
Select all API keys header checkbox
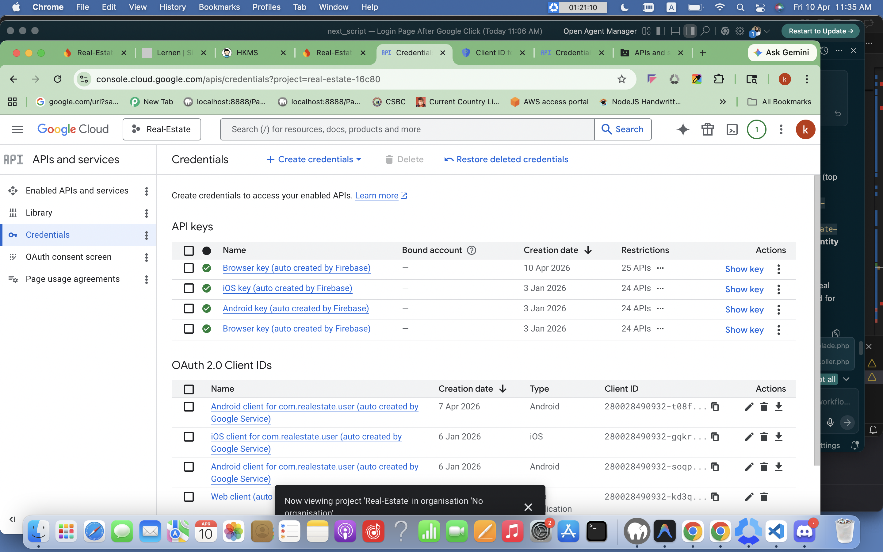(x=189, y=251)
